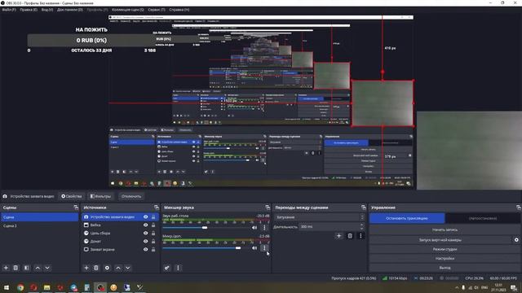The width and height of the screenshot is (522, 293).
Task: Toggle visibility of Вебка source
Action: click(x=145, y=225)
